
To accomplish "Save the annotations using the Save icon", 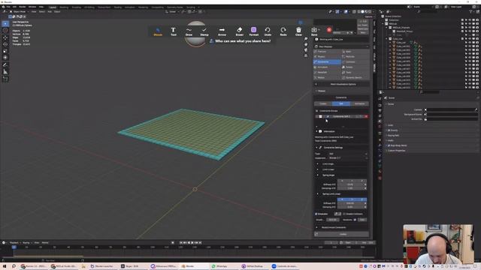I will click(x=314, y=31).
